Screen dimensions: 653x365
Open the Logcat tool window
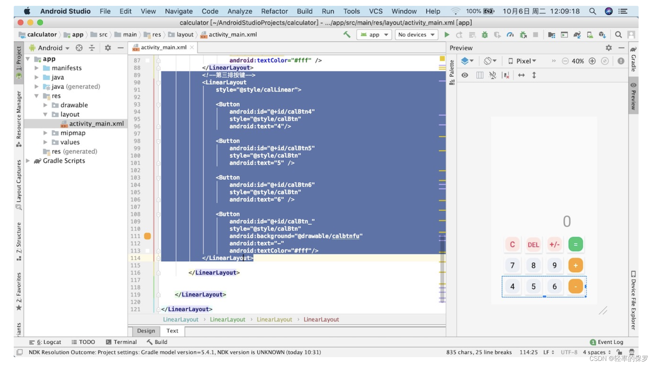tap(45, 342)
